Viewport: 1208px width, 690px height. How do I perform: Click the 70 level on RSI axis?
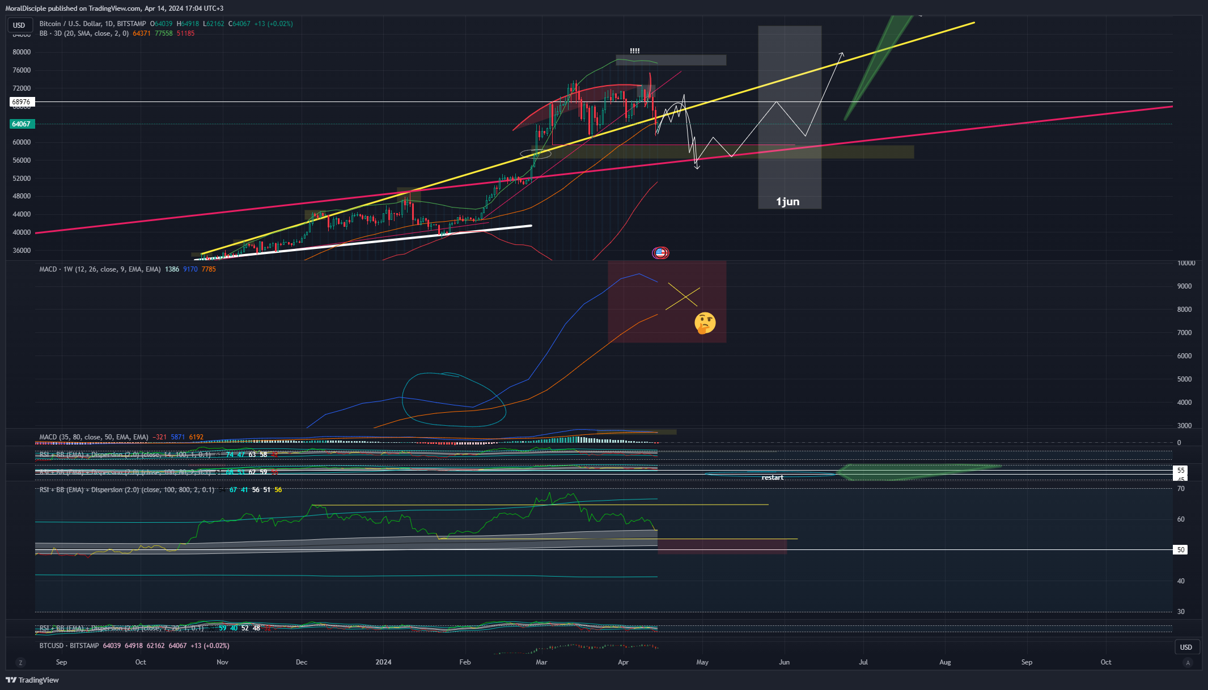(1181, 489)
